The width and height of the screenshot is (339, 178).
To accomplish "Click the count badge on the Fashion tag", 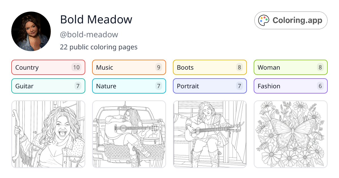I will tap(320, 86).
